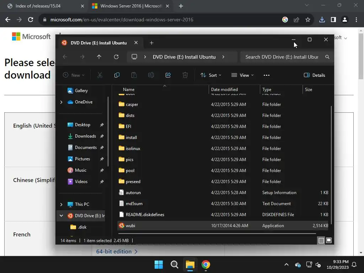
Task: Open Chrome side panel icon
Action: [333, 20]
